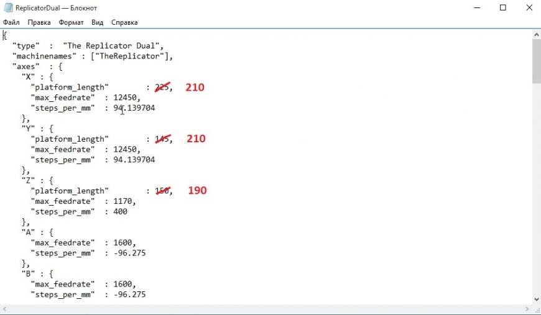Click Y platform_length value 145

pos(162,139)
